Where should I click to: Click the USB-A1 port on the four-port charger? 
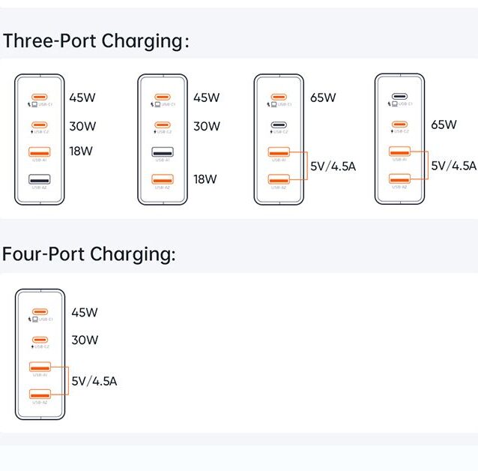click(40, 367)
